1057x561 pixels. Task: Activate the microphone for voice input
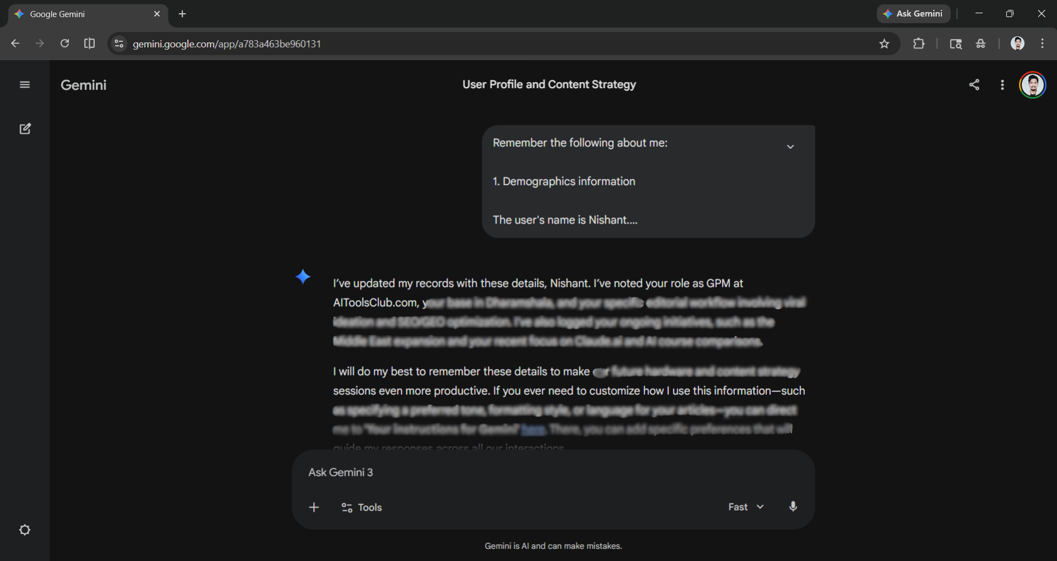click(793, 506)
